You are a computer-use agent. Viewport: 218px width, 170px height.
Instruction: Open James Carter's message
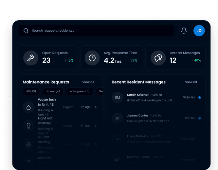click(156, 118)
